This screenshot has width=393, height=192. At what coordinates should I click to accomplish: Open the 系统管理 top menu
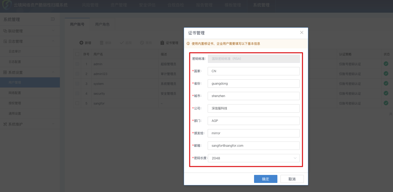tap(261, 5)
